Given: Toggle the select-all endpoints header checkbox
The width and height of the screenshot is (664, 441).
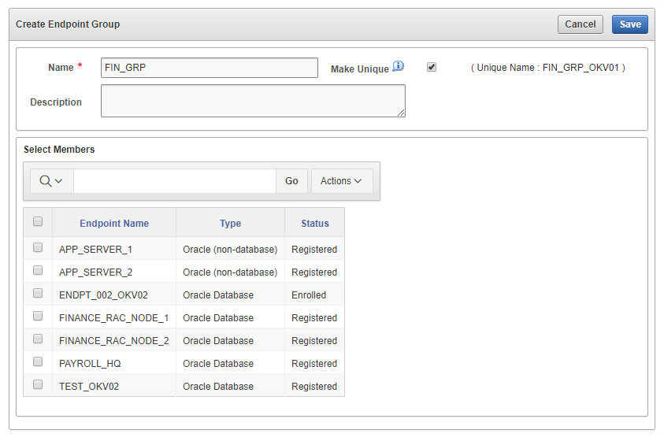Looking at the screenshot, I should pyautogui.click(x=38, y=222).
